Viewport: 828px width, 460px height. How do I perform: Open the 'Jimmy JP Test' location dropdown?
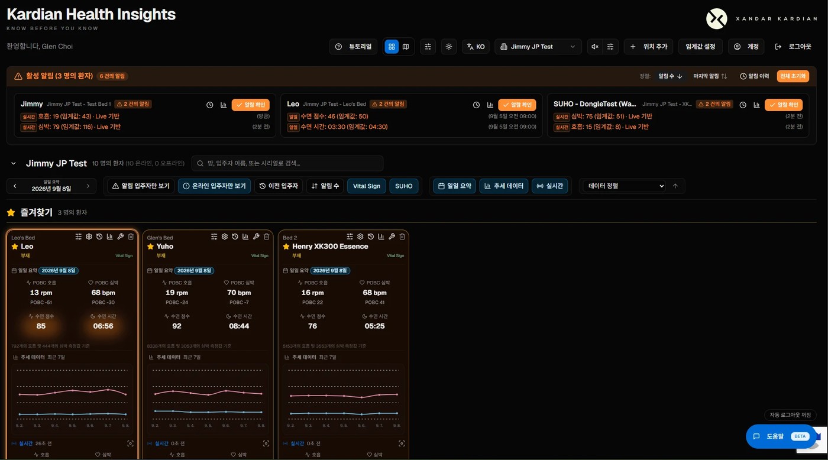click(x=538, y=47)
